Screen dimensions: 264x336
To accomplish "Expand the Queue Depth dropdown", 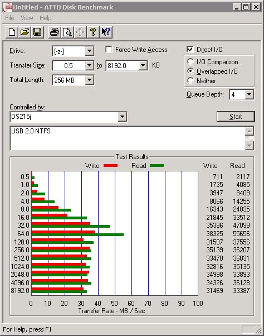I will (250, 94).
